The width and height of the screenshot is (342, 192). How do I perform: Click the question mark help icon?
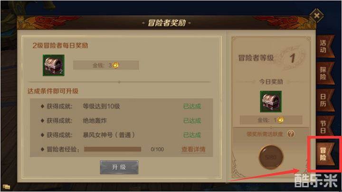click(291, 134)
